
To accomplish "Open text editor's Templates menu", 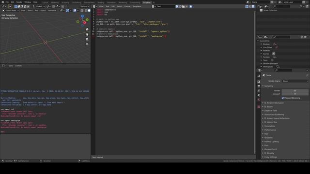I will pos(137,6).
